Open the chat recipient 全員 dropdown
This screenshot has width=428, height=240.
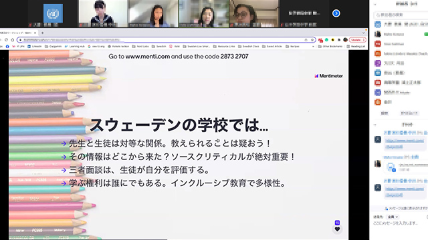(x=393, y=217)
